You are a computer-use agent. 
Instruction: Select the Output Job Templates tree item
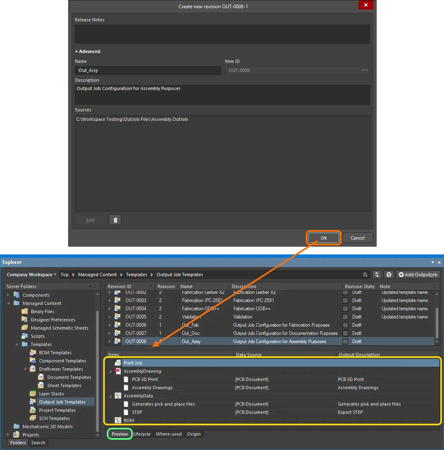click(62, 402)
